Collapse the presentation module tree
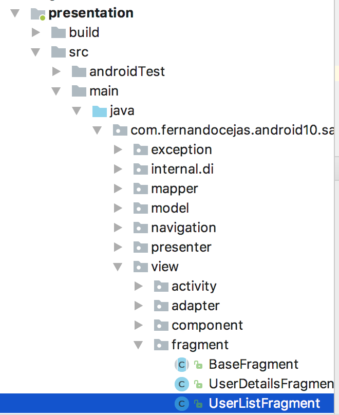Viewport: 339px width, 415px height. click(15, 13)
